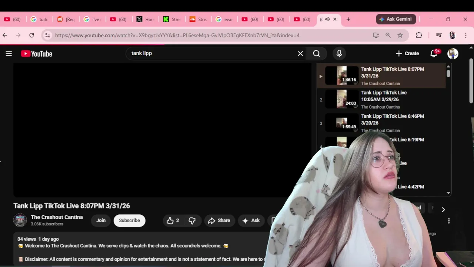Play playlist video 'Tank Lipp TikTok Live 6:46PM 3/20/26'
The height and width of the screenshot is (267, 474).
(393, 119)
